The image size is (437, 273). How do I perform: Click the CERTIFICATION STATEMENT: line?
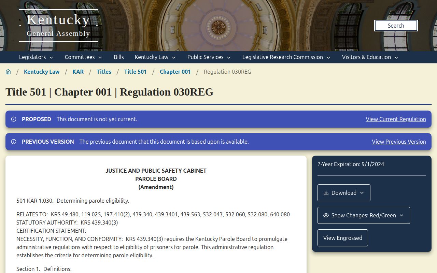51,231
